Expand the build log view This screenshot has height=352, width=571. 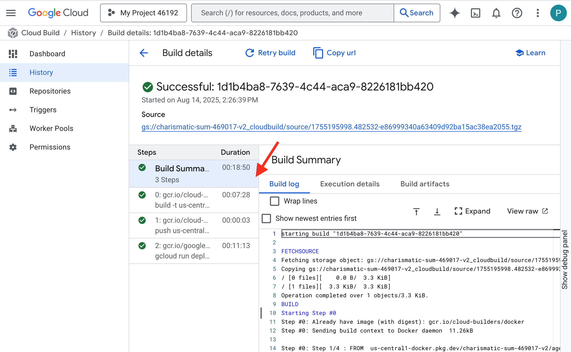(x=472, y=211)
